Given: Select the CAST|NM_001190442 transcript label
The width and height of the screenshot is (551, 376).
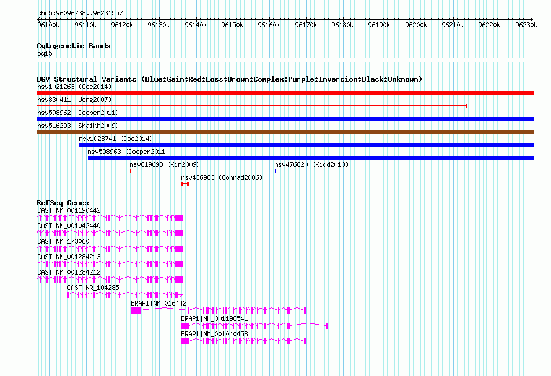Looking at the screenshot, I should pos(69,210).
